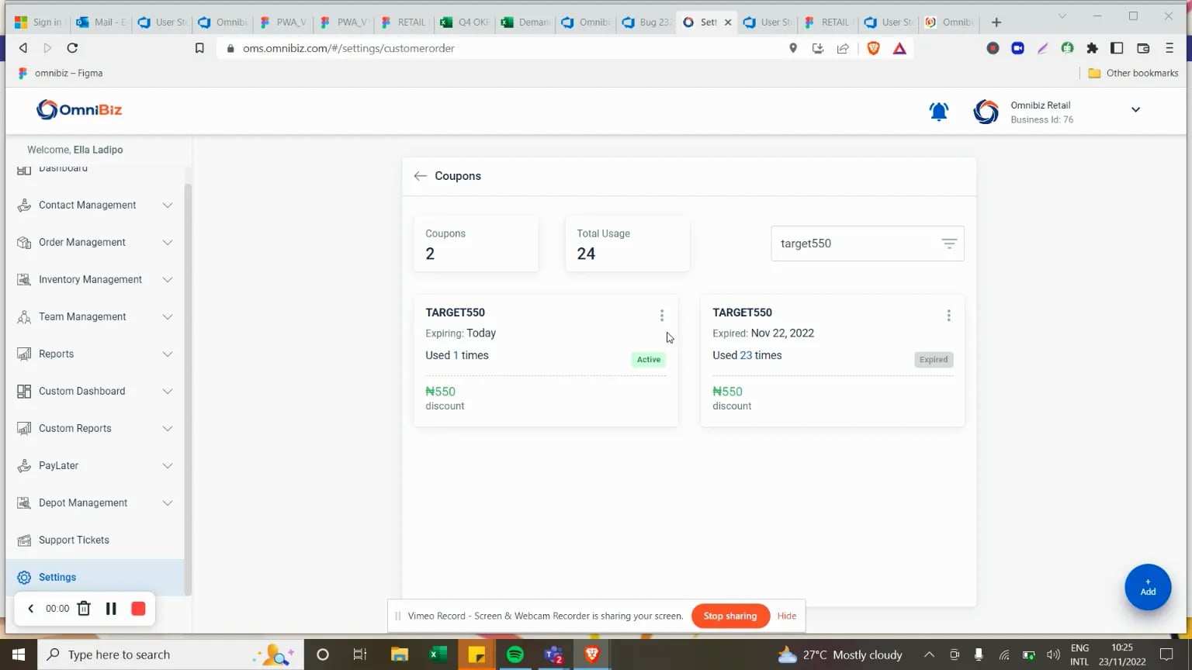Switch to the Bug 23 browser tab

point(646,22)
